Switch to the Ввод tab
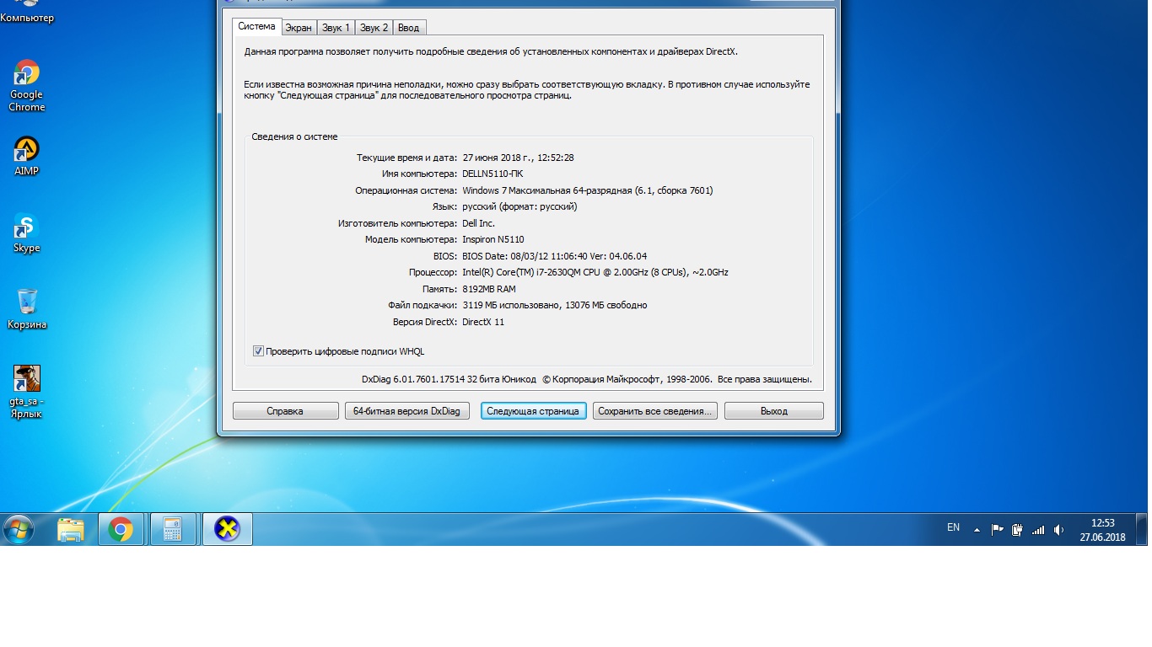The height and width of the screenshot is (647, 1152). 409,28
